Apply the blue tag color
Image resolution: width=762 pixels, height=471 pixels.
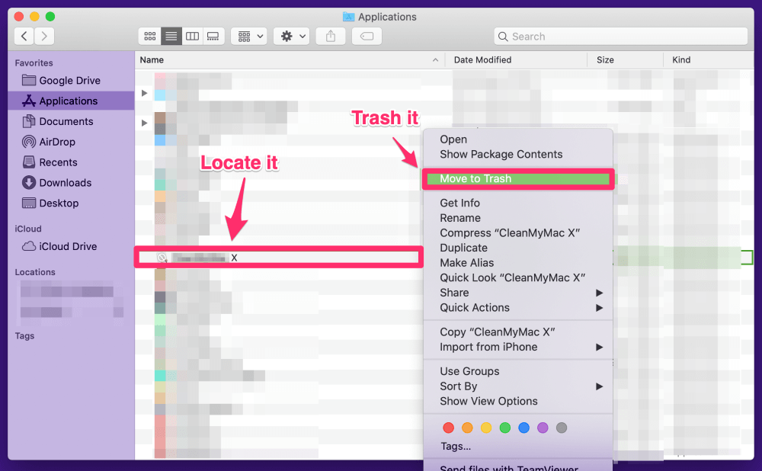coord(524,428)
